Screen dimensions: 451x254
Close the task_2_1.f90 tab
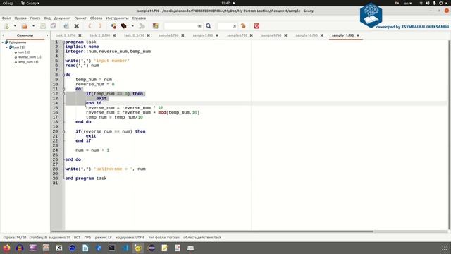(x=80, y=35)
